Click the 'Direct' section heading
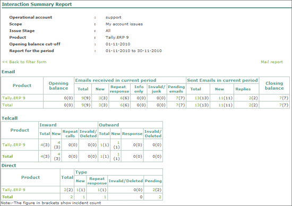Viewport: 292px width, 206px height. point(8,166)
